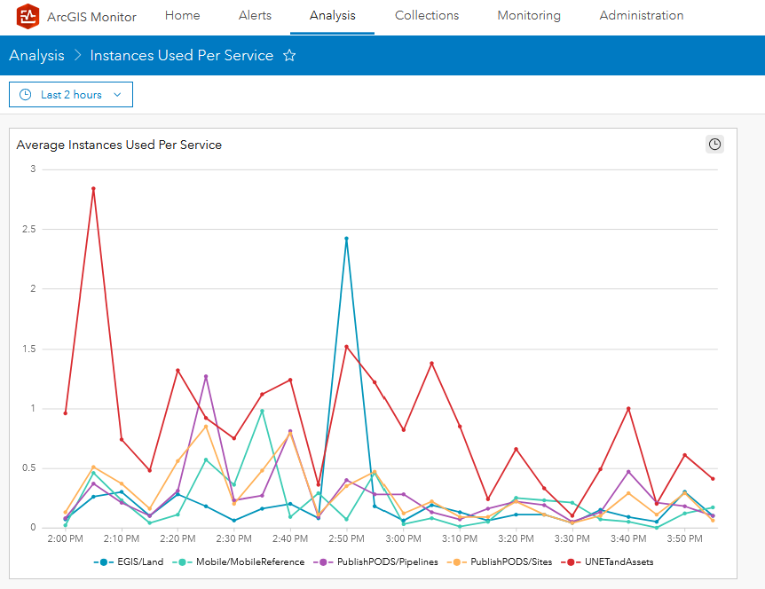765x589 pixels.
Task: Click the Average Instances Used Per Service title
Action: [119, 145]
